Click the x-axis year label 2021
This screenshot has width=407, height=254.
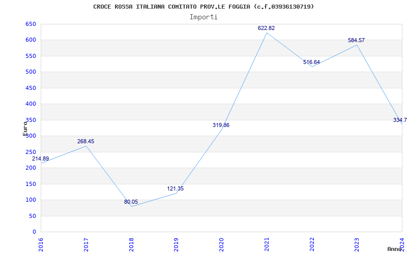[267, 245]
